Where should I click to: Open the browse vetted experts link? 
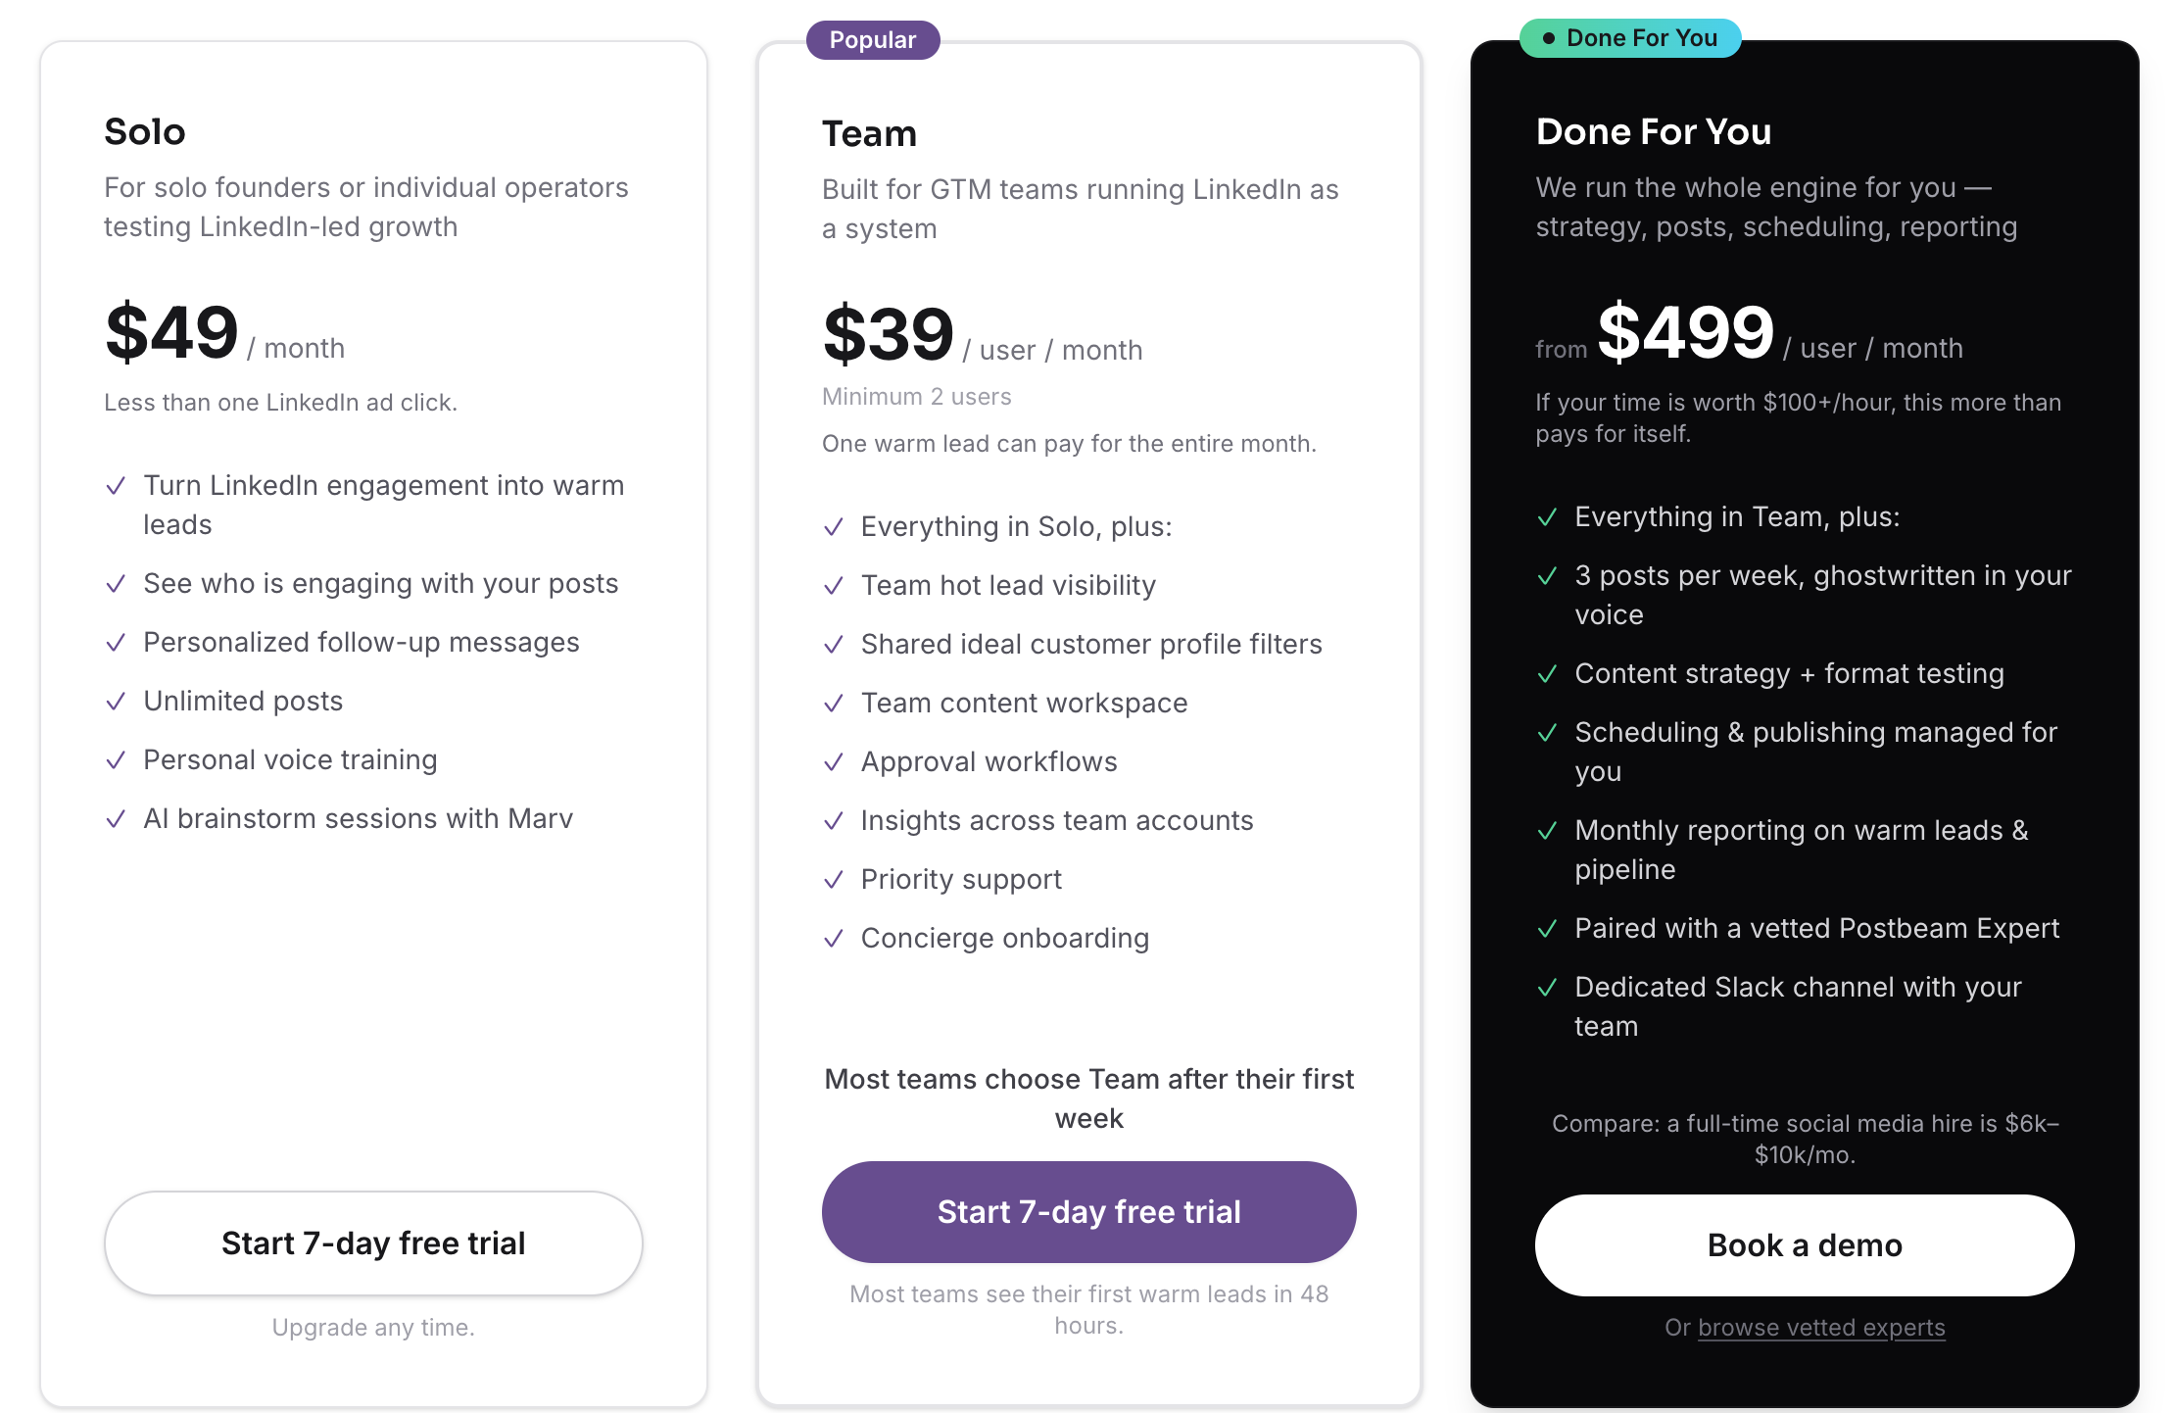click(x=1820, y=1328)
